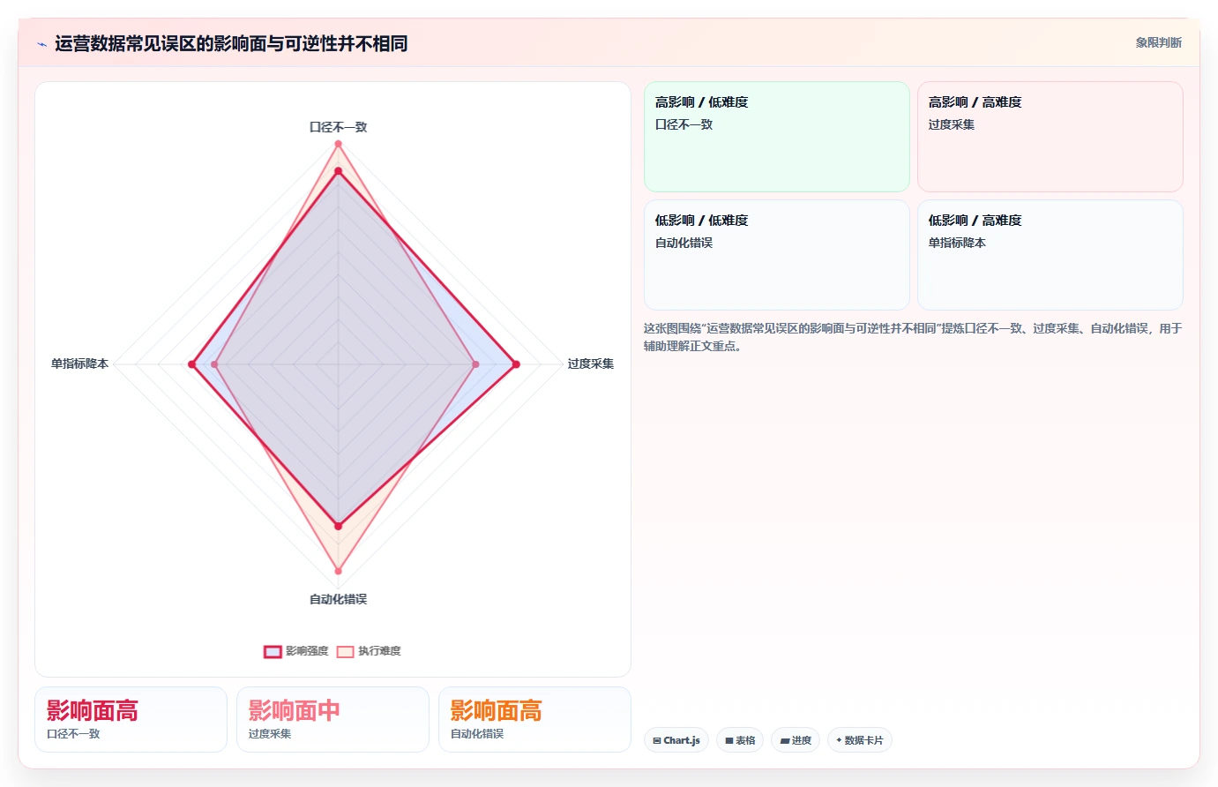Open the 影响面中 过度采集 stat card
This screenshot has height=787, width=1218.
[x=333, y=720]
